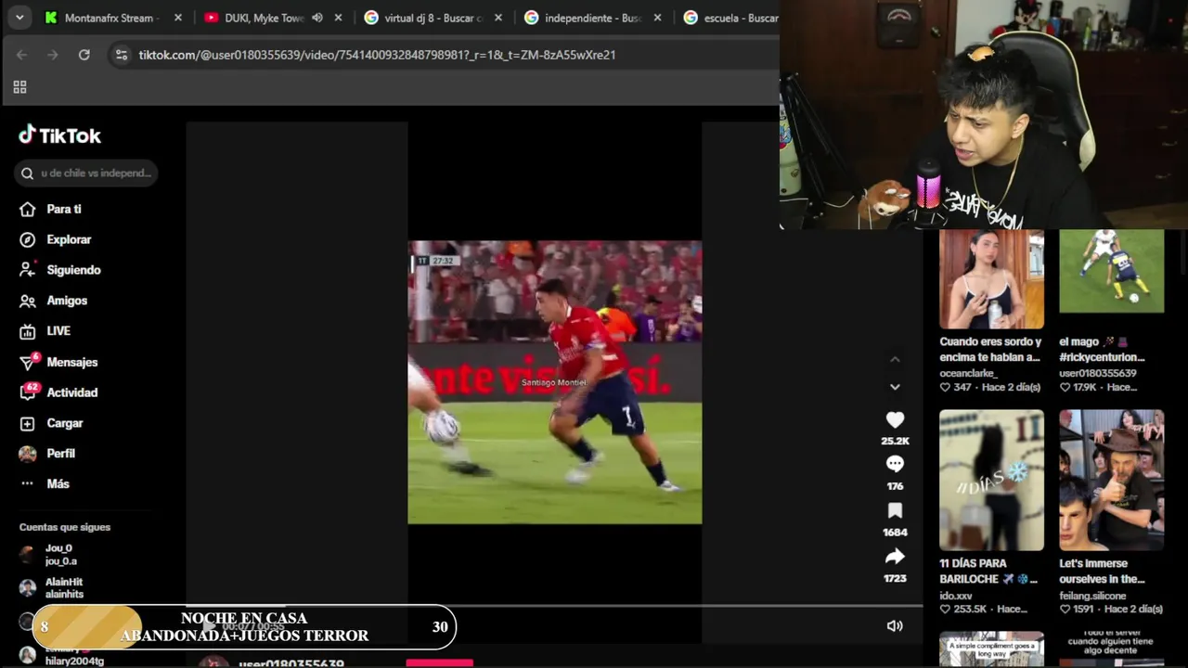
Task: Click the TikTok logo
Action: [x=59, y=135]
